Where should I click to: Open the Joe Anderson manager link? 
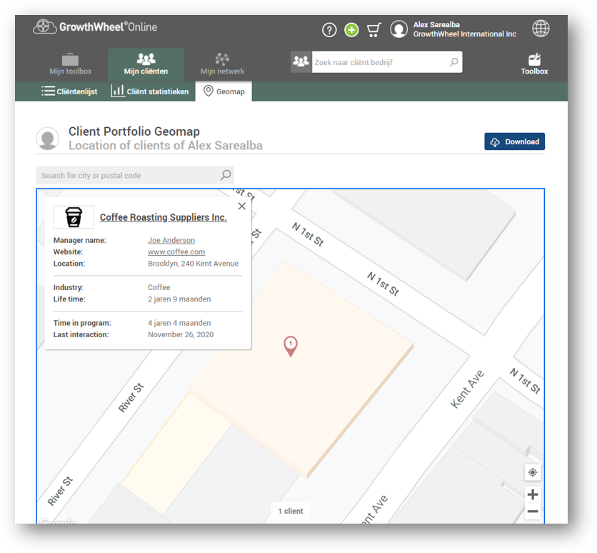pyautogui.click(x=171, y=240)
